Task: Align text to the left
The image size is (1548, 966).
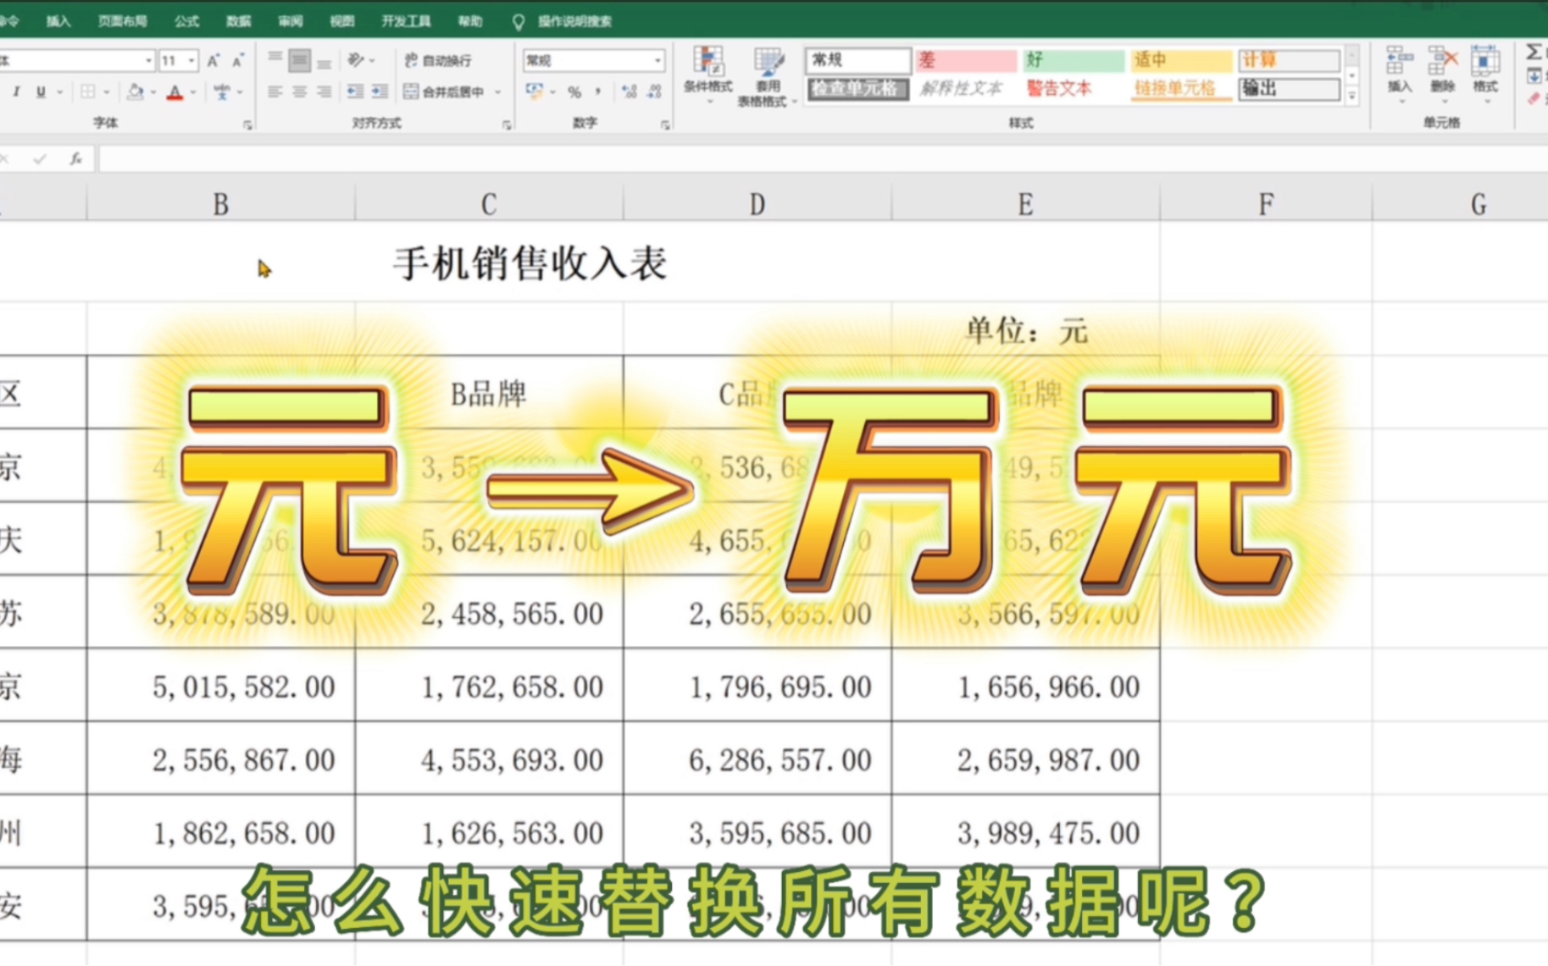Action: 275,91
